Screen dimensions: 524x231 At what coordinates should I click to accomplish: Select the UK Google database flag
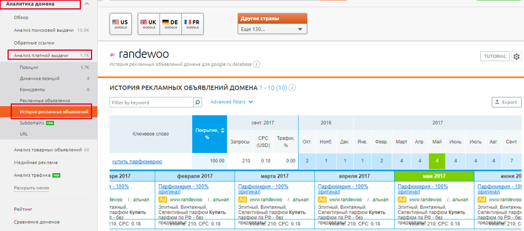coord(149,24)
